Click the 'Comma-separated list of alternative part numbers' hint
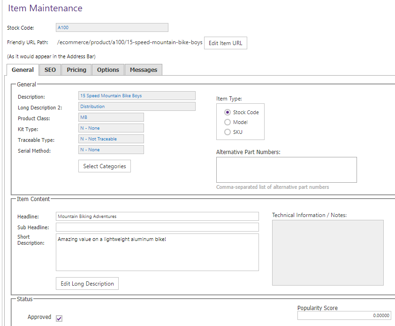The image size is (395, 326). click(x=273, y=187)
